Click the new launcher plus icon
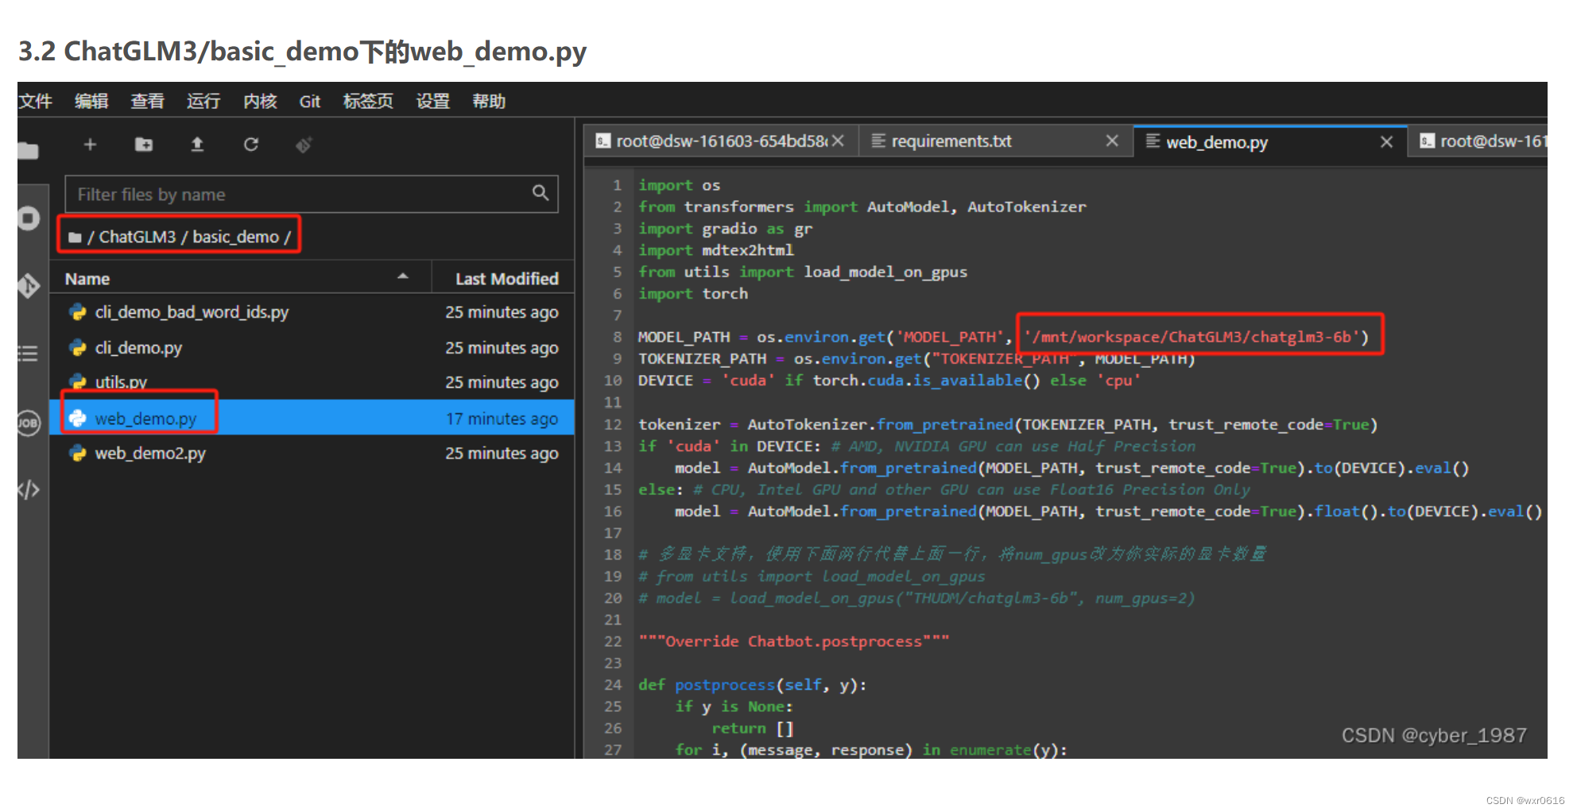 click(90, 144)
